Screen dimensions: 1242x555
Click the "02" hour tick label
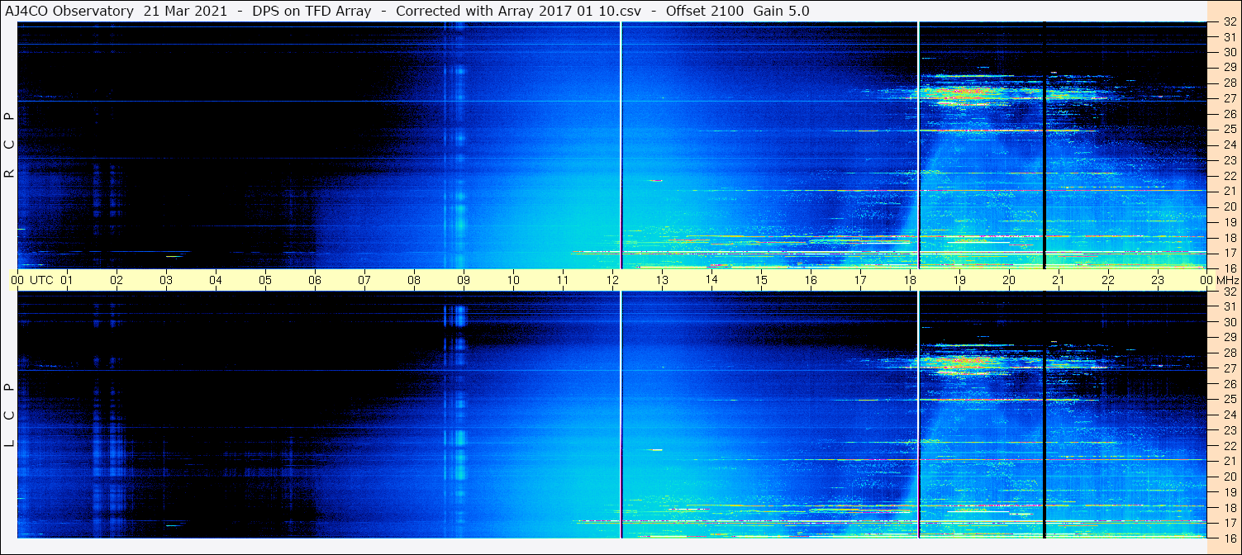117,280
